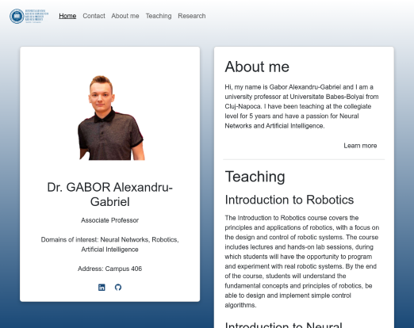Click the About me intro paragraph
414x328 pixels.
tap(301, 106)
